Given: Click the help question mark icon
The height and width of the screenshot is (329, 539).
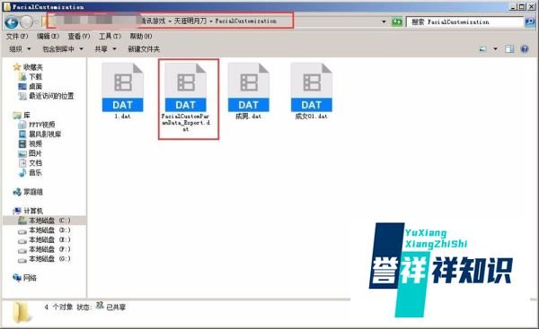Looking at the screenshot, I should tap(525, 49).
